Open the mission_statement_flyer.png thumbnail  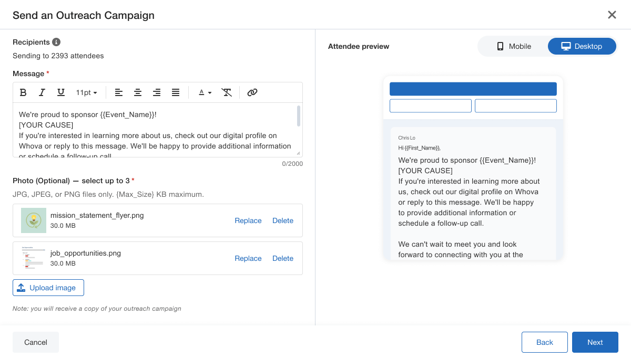point(34,220)
